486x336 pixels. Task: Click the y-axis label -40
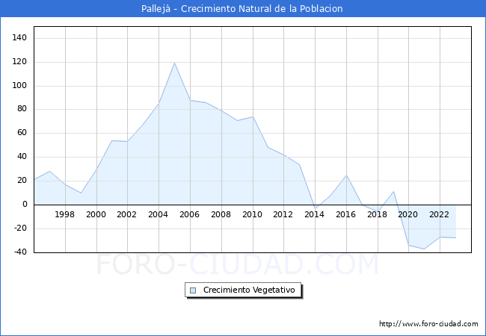pos(21,252)
